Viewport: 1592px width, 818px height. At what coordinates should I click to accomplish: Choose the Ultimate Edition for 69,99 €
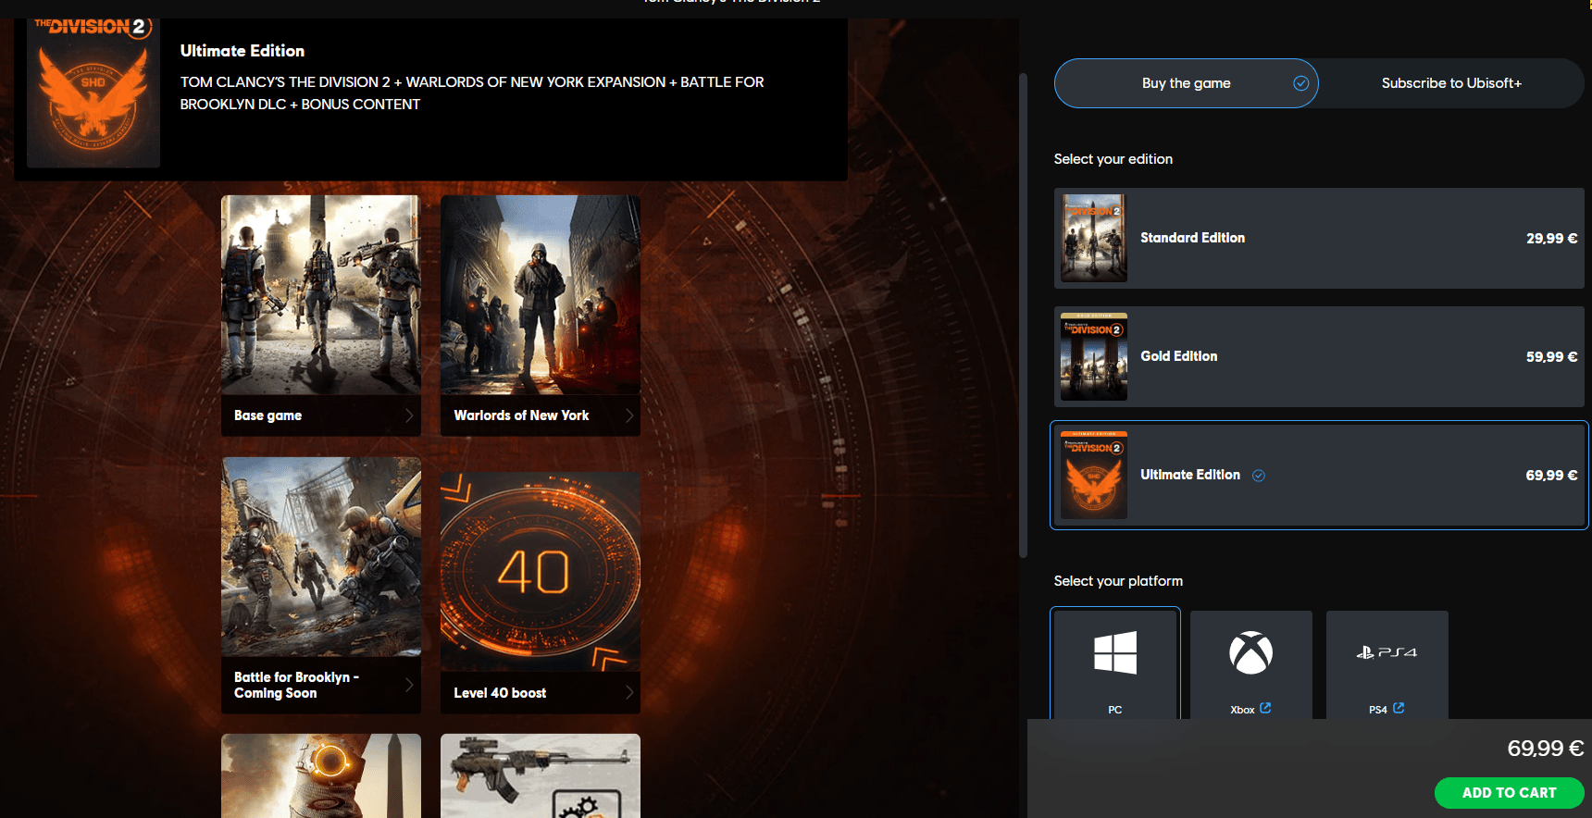click(1319, 475)
